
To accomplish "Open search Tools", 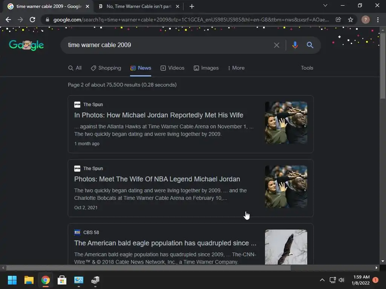I will [307, 68].
